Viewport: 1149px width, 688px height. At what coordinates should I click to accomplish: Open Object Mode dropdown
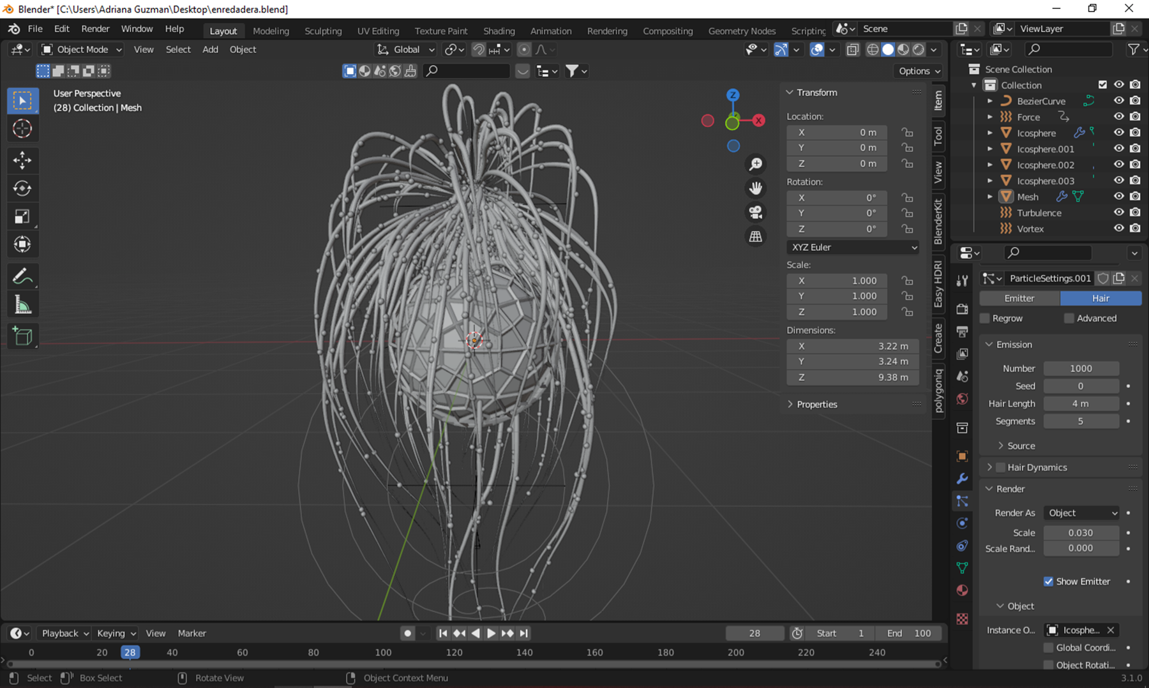point(81,49)
